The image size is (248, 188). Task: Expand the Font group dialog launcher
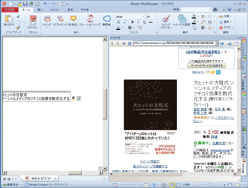click(x=156, y=32)
